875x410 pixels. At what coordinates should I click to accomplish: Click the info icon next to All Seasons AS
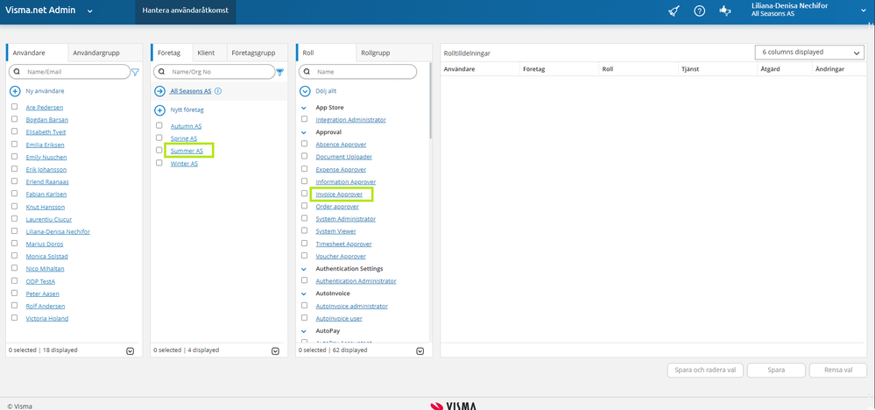(218, 91)
